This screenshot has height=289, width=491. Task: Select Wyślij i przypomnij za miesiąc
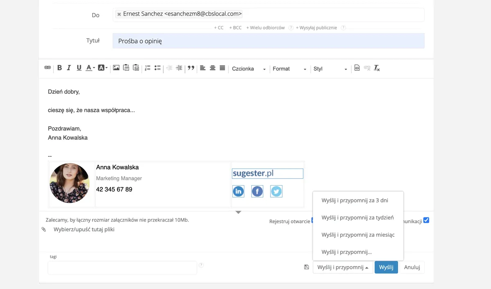pyautogui.click(x=358, y=235)
